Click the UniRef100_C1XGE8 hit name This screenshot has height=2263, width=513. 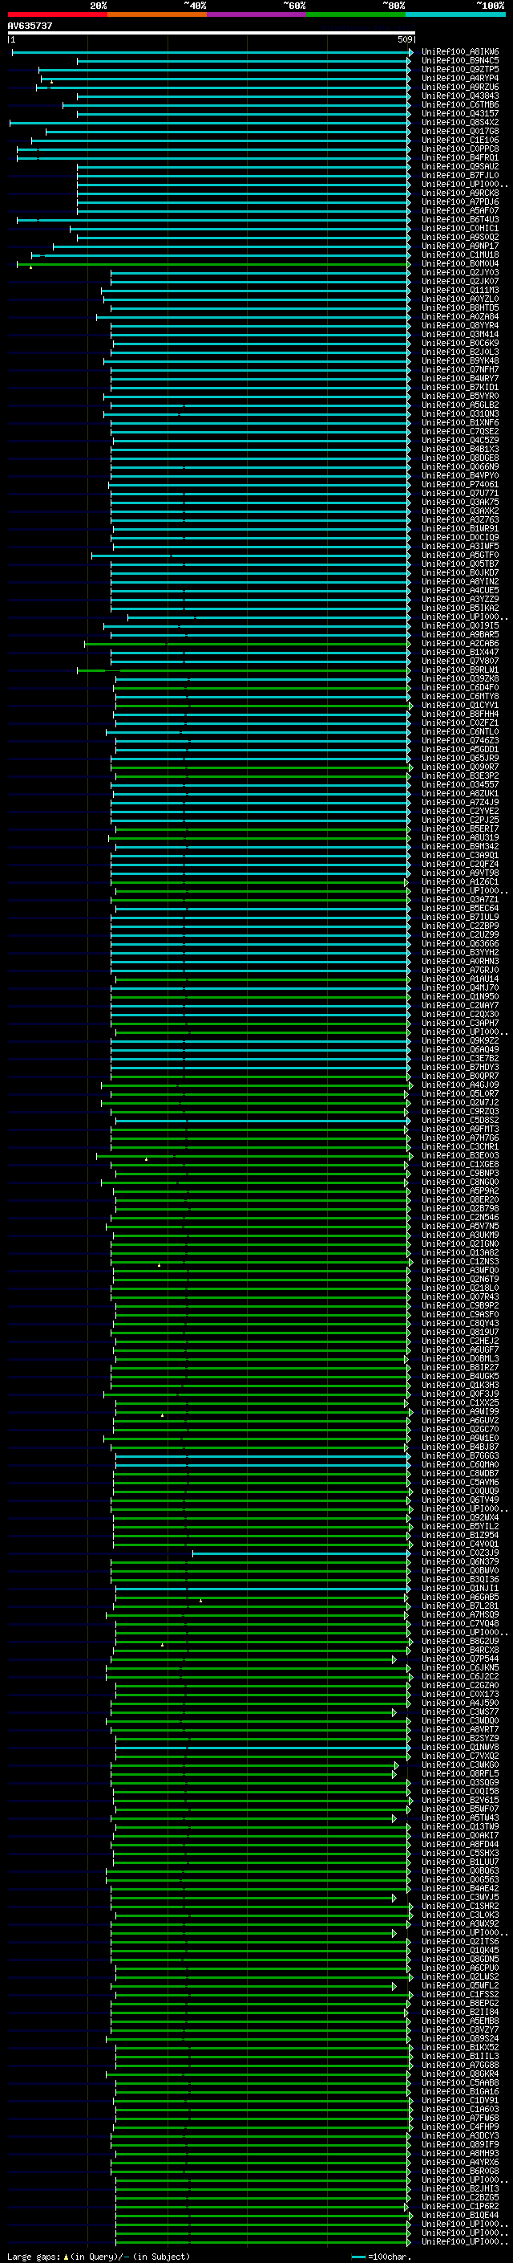pyautogui.click(x=460, y=1165)
